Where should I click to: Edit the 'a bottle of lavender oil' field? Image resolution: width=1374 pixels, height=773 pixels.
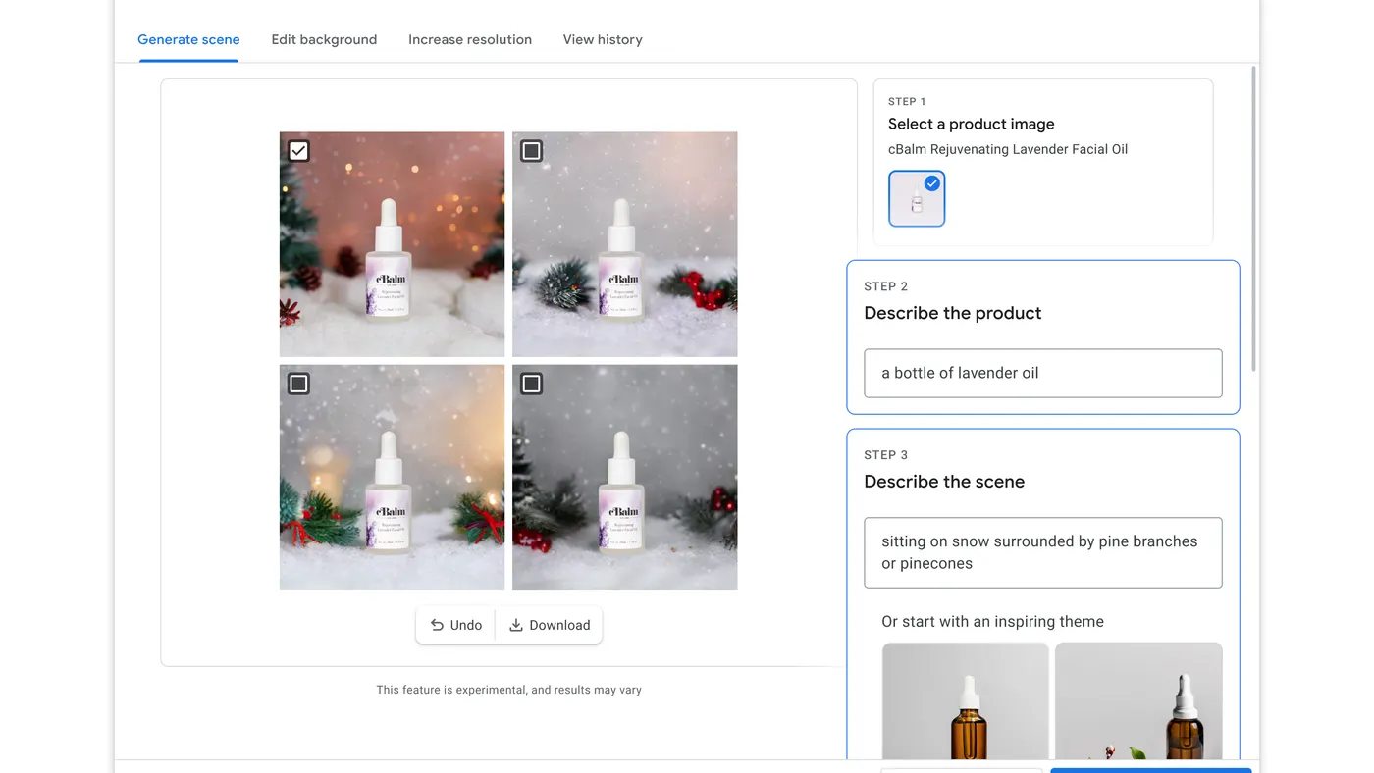click(1042, 373)
